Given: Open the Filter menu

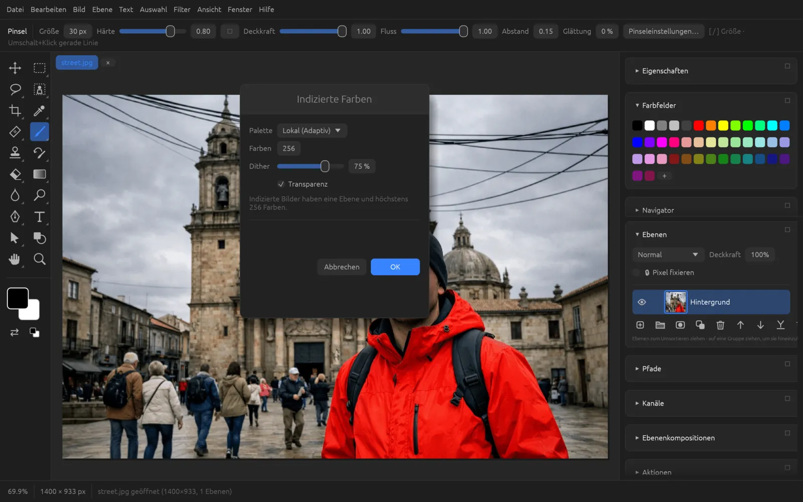Looking at the screenshot, I should click(182, 10).
